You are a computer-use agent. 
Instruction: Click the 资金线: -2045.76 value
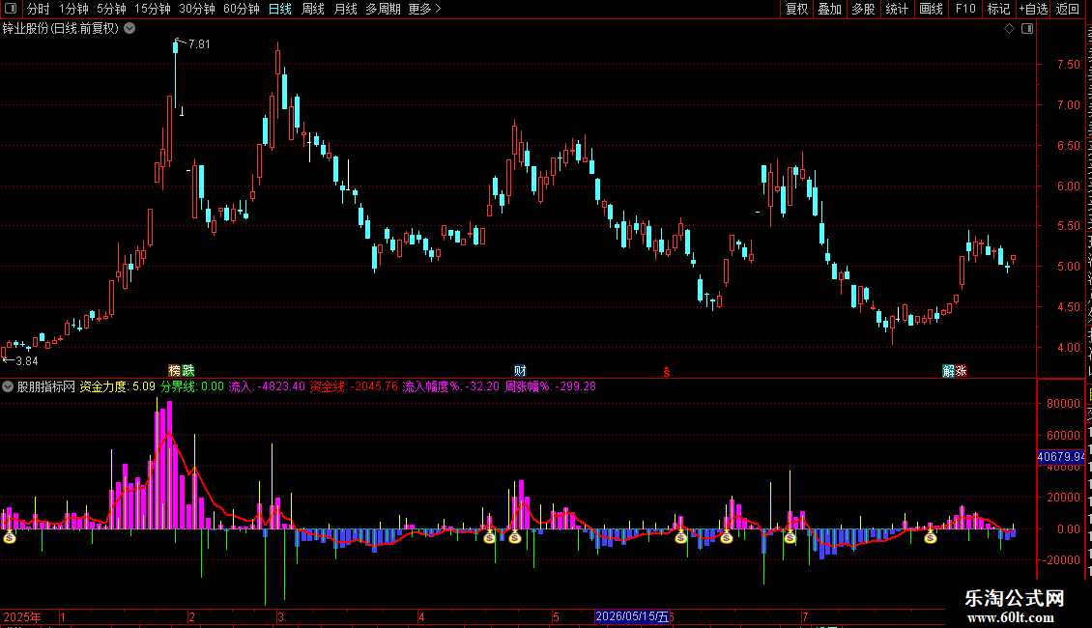[x=354, y=386]
